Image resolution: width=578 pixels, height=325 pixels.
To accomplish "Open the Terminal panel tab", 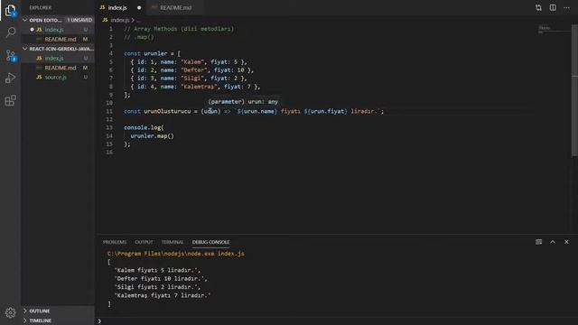I will tap(172, 242).
